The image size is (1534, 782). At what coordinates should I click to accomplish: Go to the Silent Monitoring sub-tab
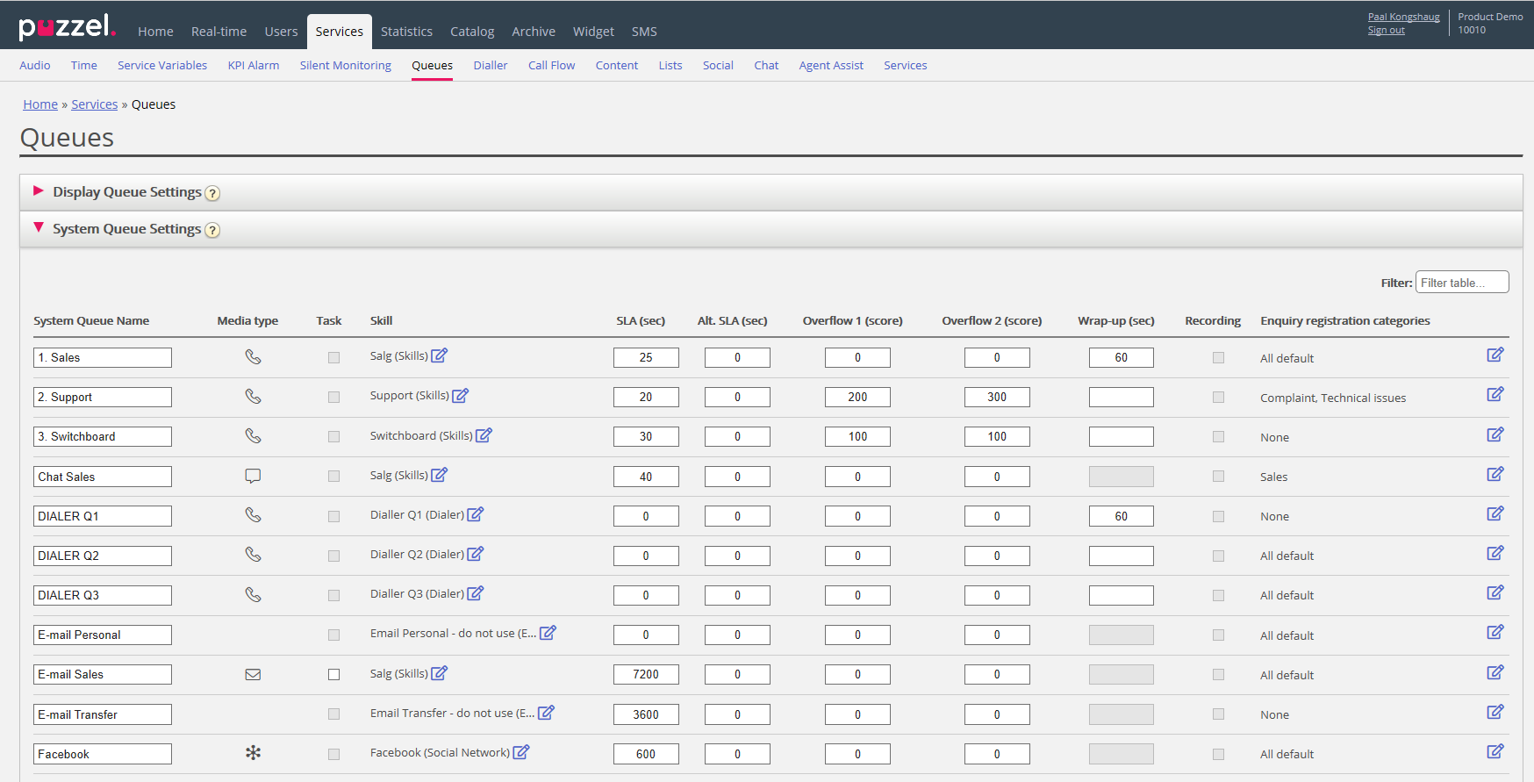pyautogui.click(x=345, y=66)
